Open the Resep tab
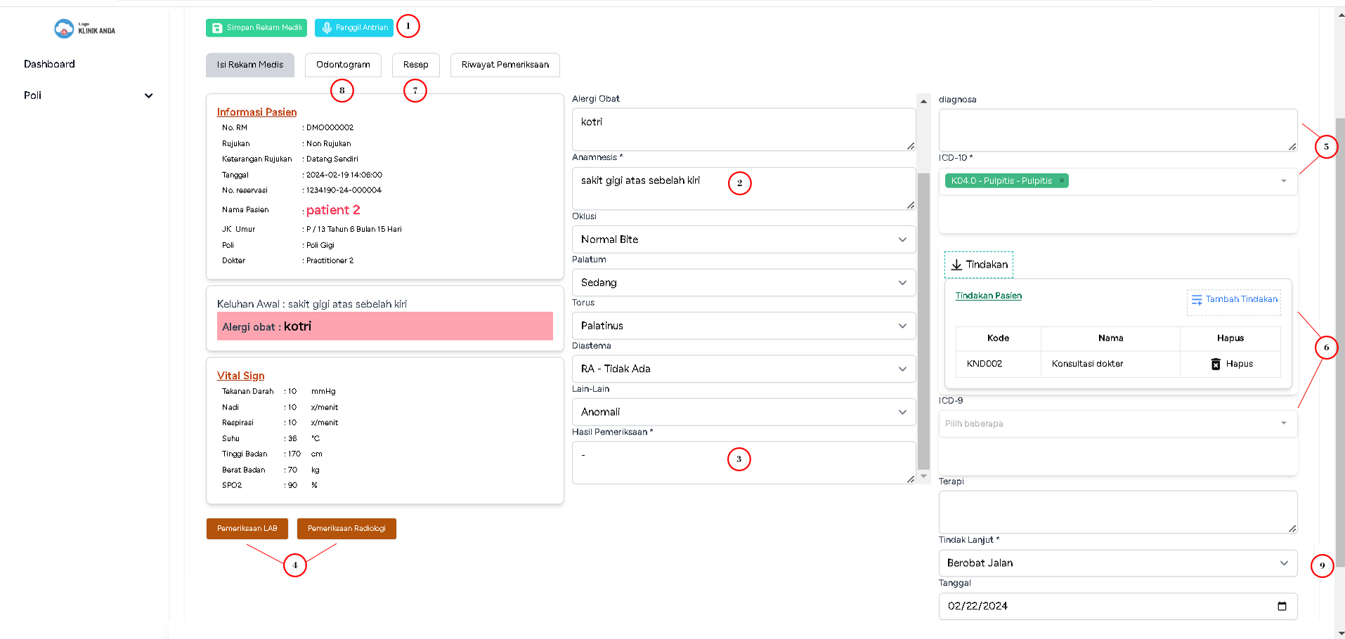Screen dimensions: 1345x639 pyautogui.click(x=415, y=65)
